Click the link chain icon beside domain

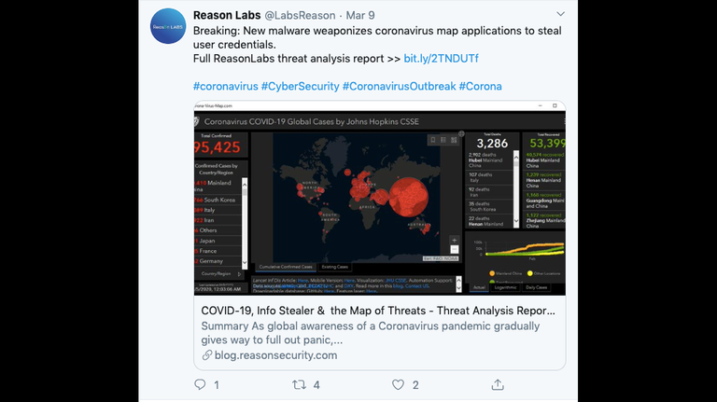(207, 355)
